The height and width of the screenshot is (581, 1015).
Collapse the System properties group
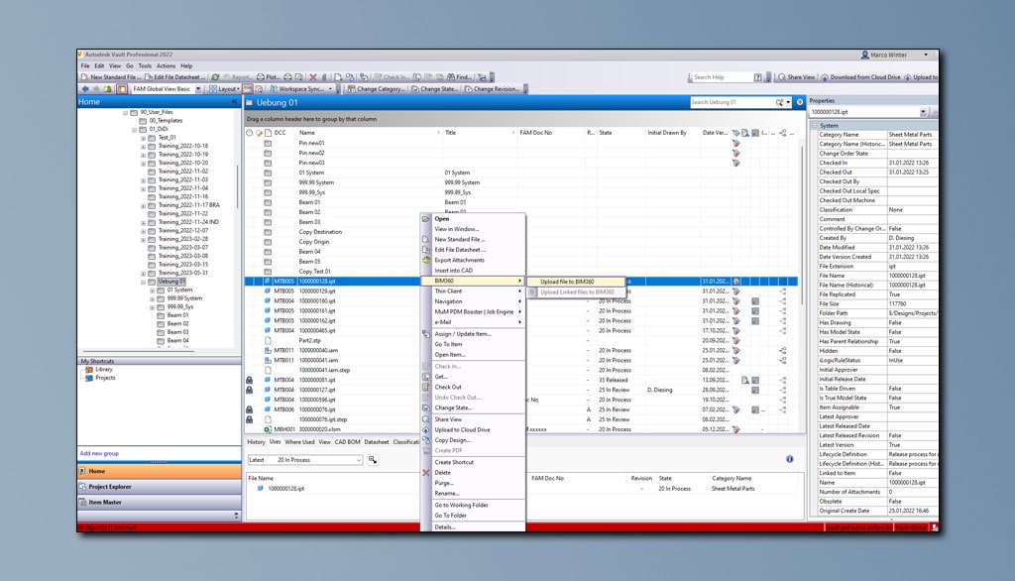(x=815, y=126)
